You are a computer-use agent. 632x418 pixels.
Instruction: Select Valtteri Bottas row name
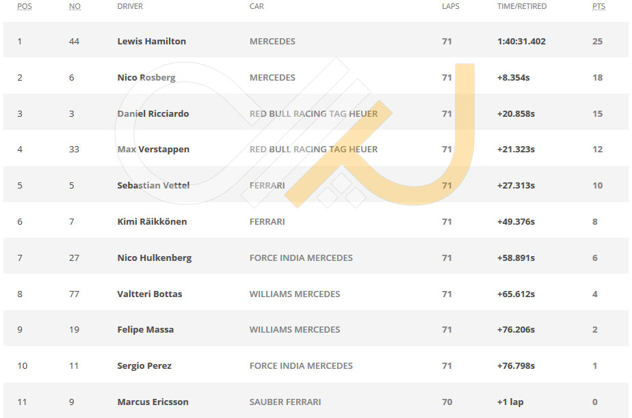tap(150, 294)
